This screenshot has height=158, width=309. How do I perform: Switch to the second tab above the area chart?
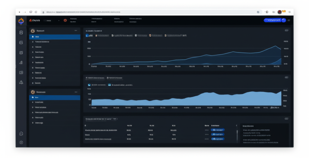pos(115,78)
